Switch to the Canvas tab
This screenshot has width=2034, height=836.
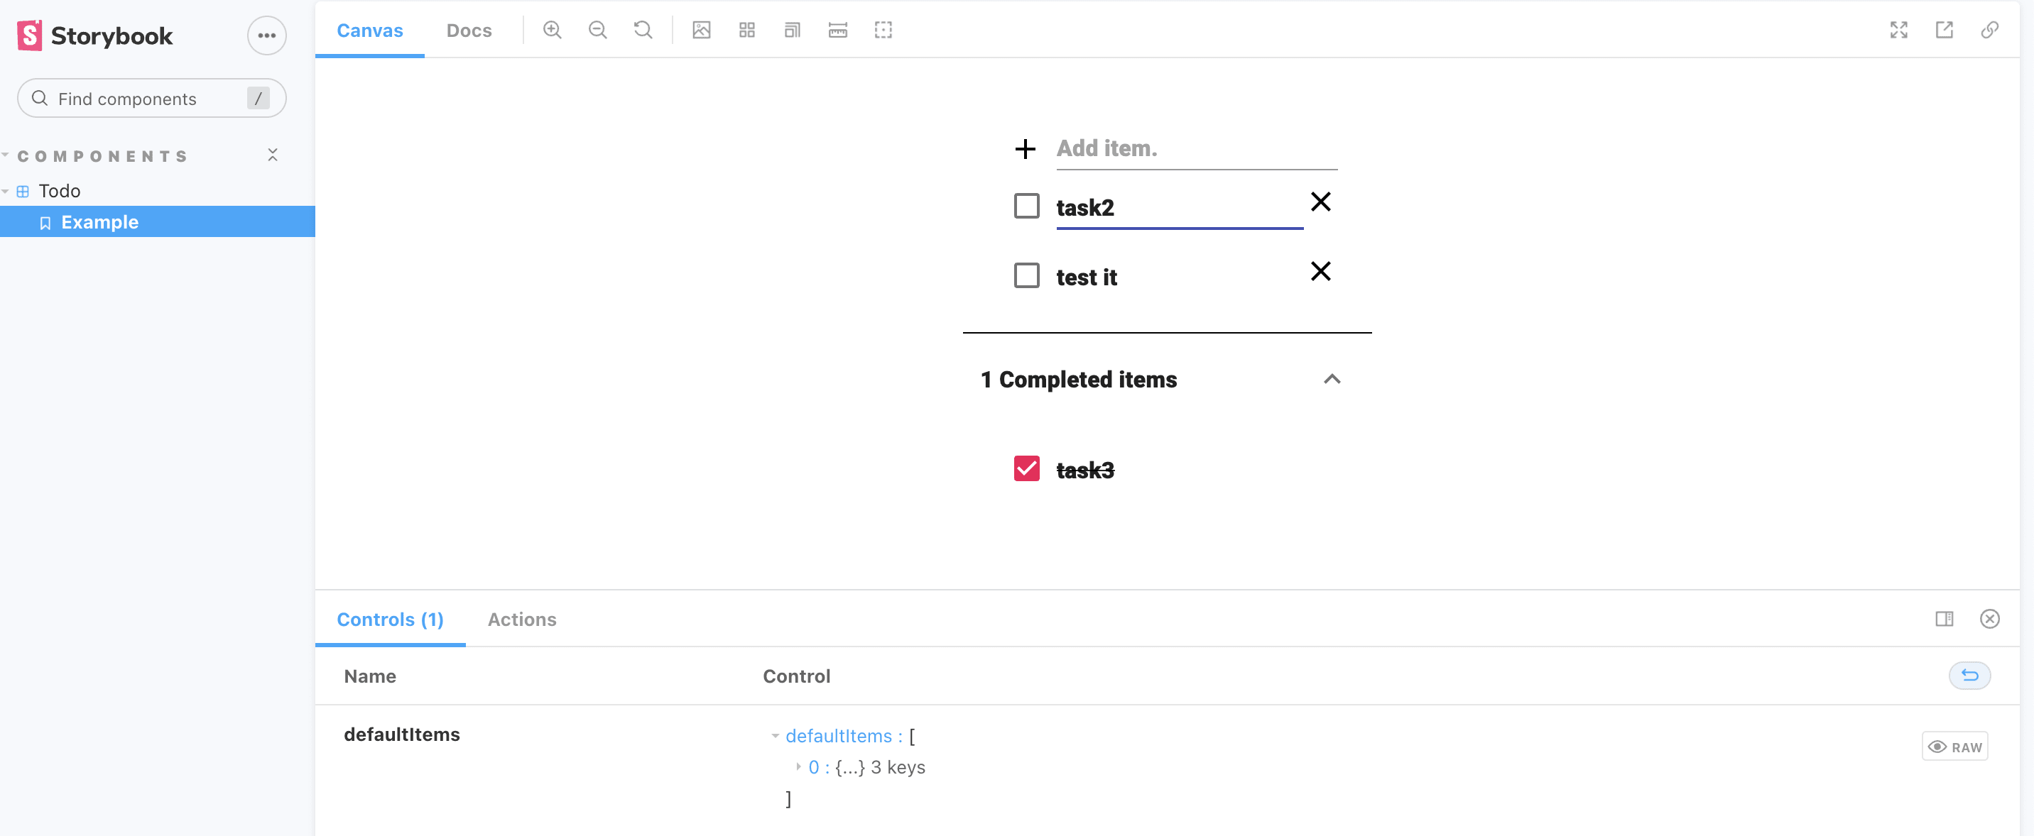(x=369, y=30)
